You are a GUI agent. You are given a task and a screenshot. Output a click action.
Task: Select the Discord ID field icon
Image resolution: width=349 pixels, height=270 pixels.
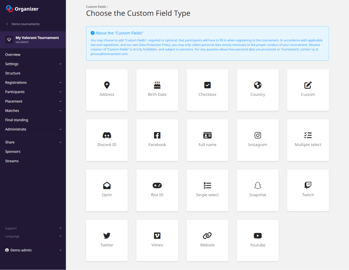tap(107, 135)
